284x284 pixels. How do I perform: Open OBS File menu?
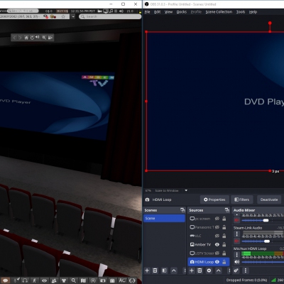[x=147, y=12]
